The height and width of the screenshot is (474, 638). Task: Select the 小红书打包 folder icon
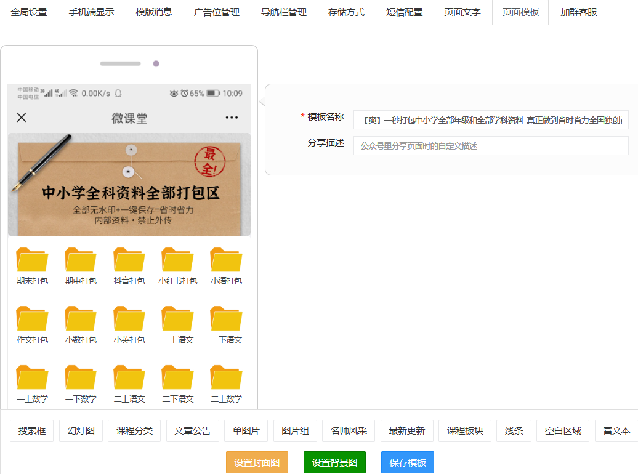coord(177,260)
